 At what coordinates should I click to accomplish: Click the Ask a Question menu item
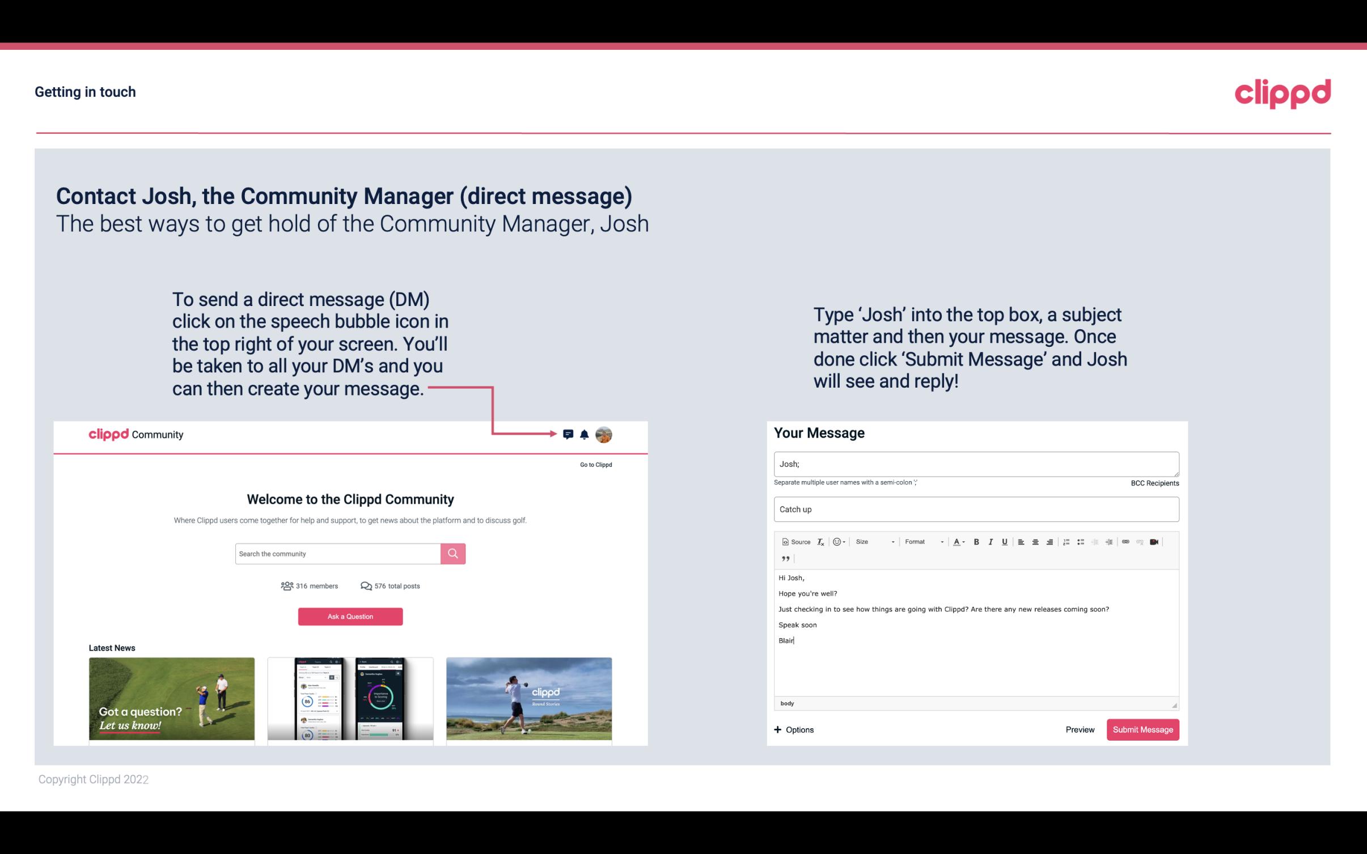[349, 615]
